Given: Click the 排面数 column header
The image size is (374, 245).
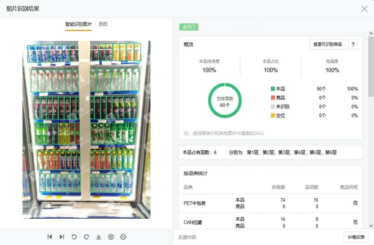Looking at the screenshot, I should tap(279, 187).
